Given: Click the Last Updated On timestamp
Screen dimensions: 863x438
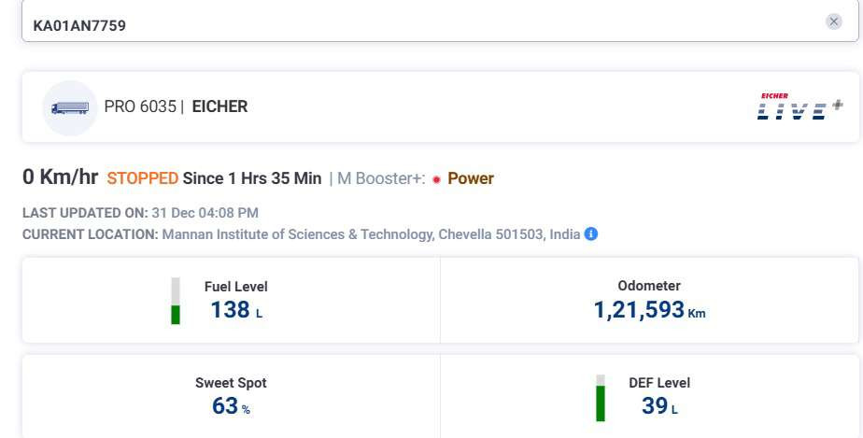Looking at the screenshot, I should point(205,212).
